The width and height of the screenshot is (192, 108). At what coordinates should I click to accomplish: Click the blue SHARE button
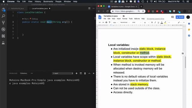pos(180,17)
